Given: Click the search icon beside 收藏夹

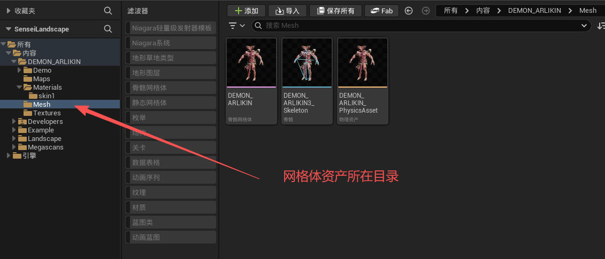Looking at the screenshot, I should [x=108, y=11].
